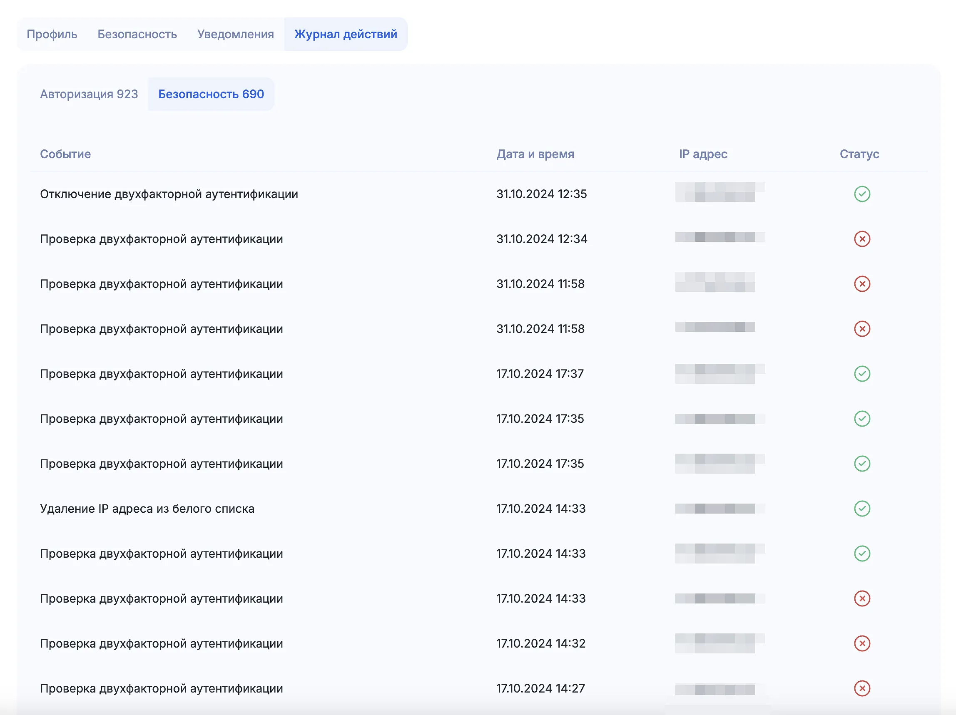Screen dimensions: 956x715
Task: Click the Событие column header
Action: pyautogui.click(x=65, y=154)
